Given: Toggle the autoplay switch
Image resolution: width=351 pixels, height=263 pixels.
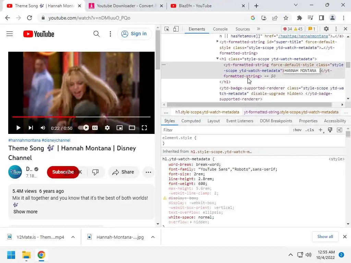Looking at the screenshot, I should click(x=83, y=128).
